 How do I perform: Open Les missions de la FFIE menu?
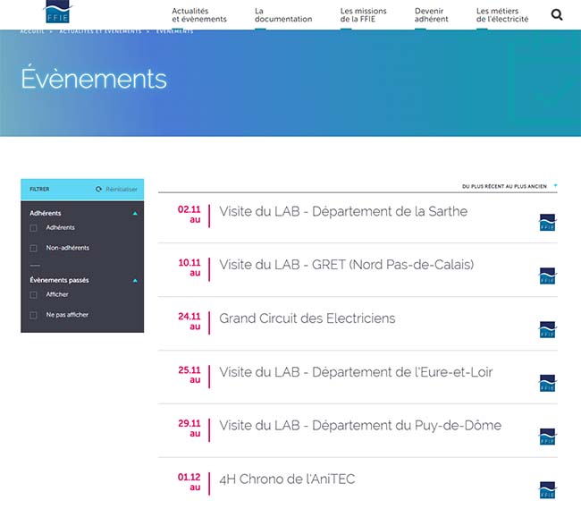[363, 15]
